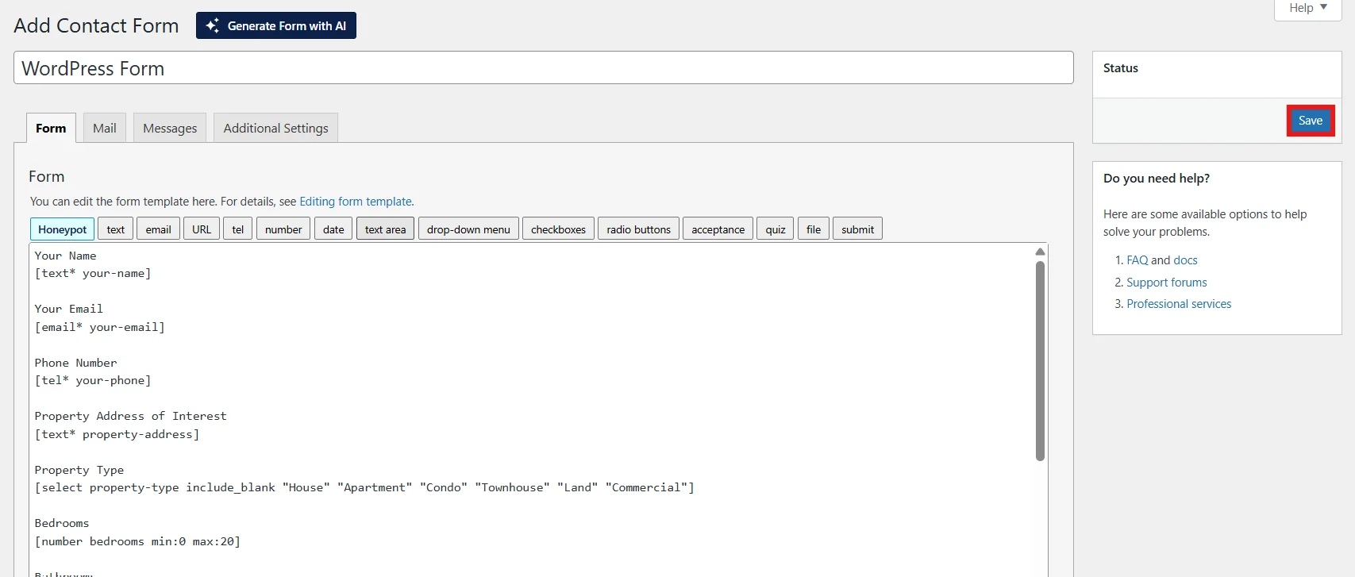Image resolution: width=1355 pixels, height=577 pixels.
Task: Click the select property-type tag line
Action: (x=364, y=487)
